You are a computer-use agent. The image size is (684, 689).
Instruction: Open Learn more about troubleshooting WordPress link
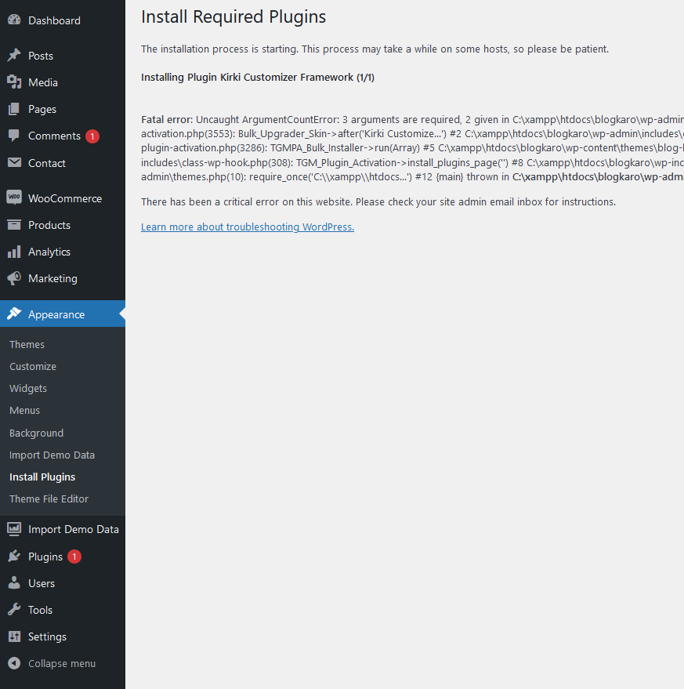(248, 227)
